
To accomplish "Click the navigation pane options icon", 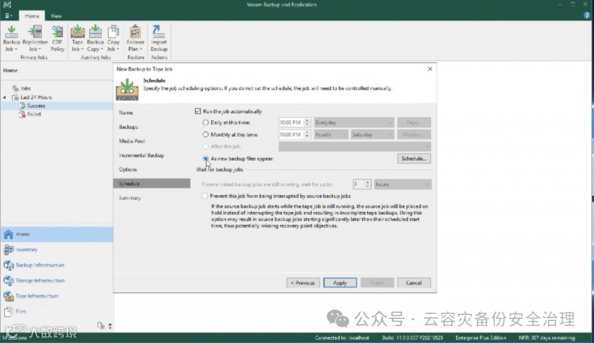I will (x=101, y=325).
